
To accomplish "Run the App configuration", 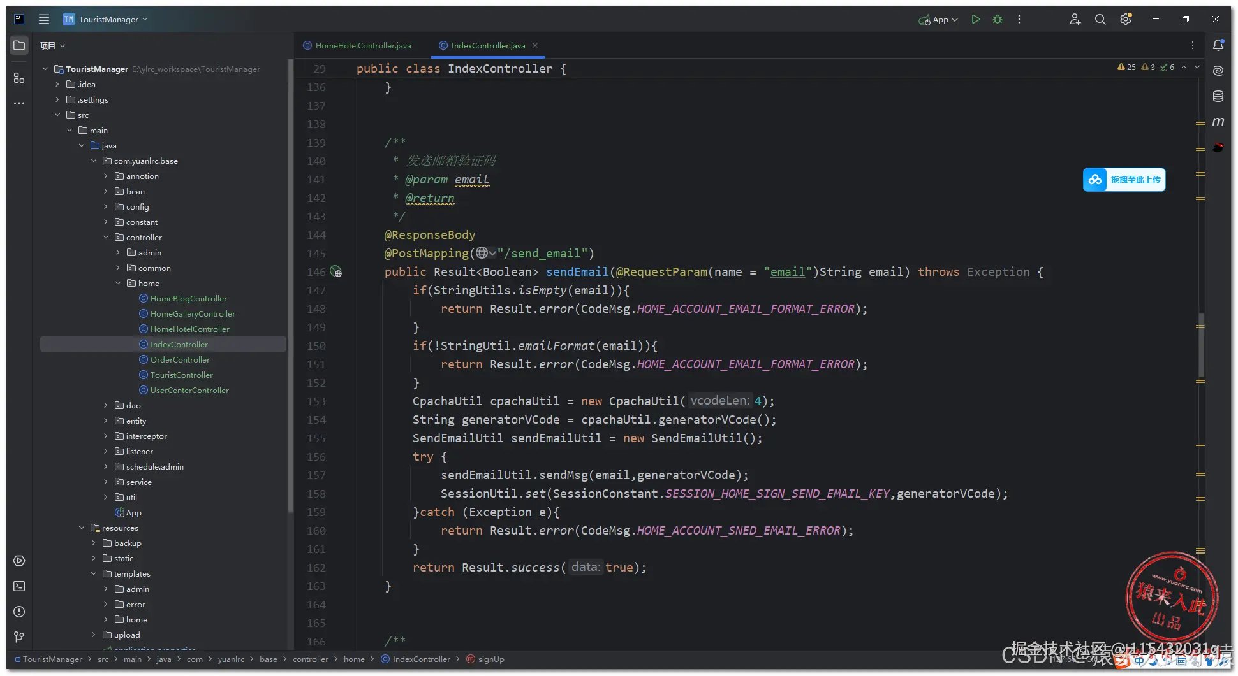I will pos(976,19).
